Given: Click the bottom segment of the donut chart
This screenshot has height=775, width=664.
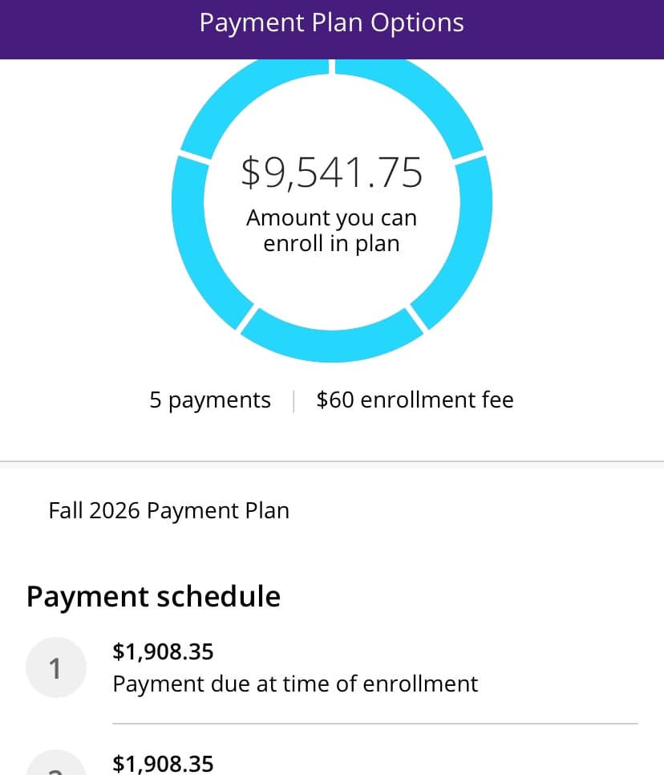Looking at the screenshot, I should (x=331, y=341).
